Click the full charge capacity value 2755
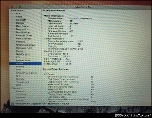 point(81,49)
